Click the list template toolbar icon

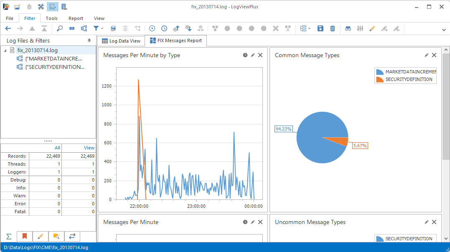point(303,28)
